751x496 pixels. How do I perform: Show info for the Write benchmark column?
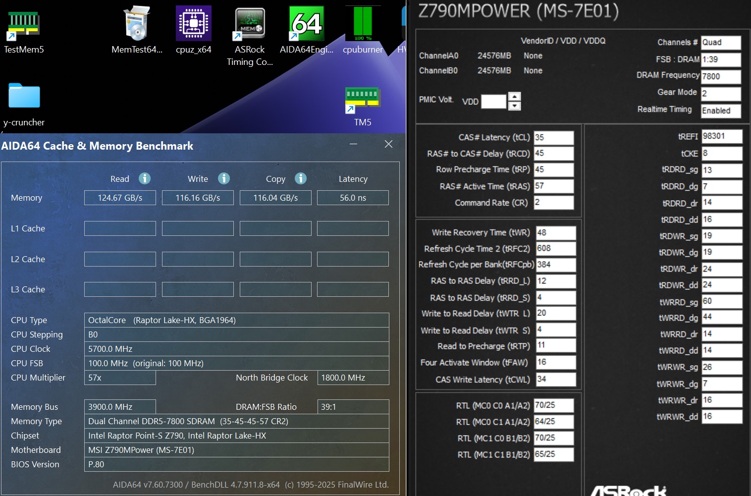point(224,178)
